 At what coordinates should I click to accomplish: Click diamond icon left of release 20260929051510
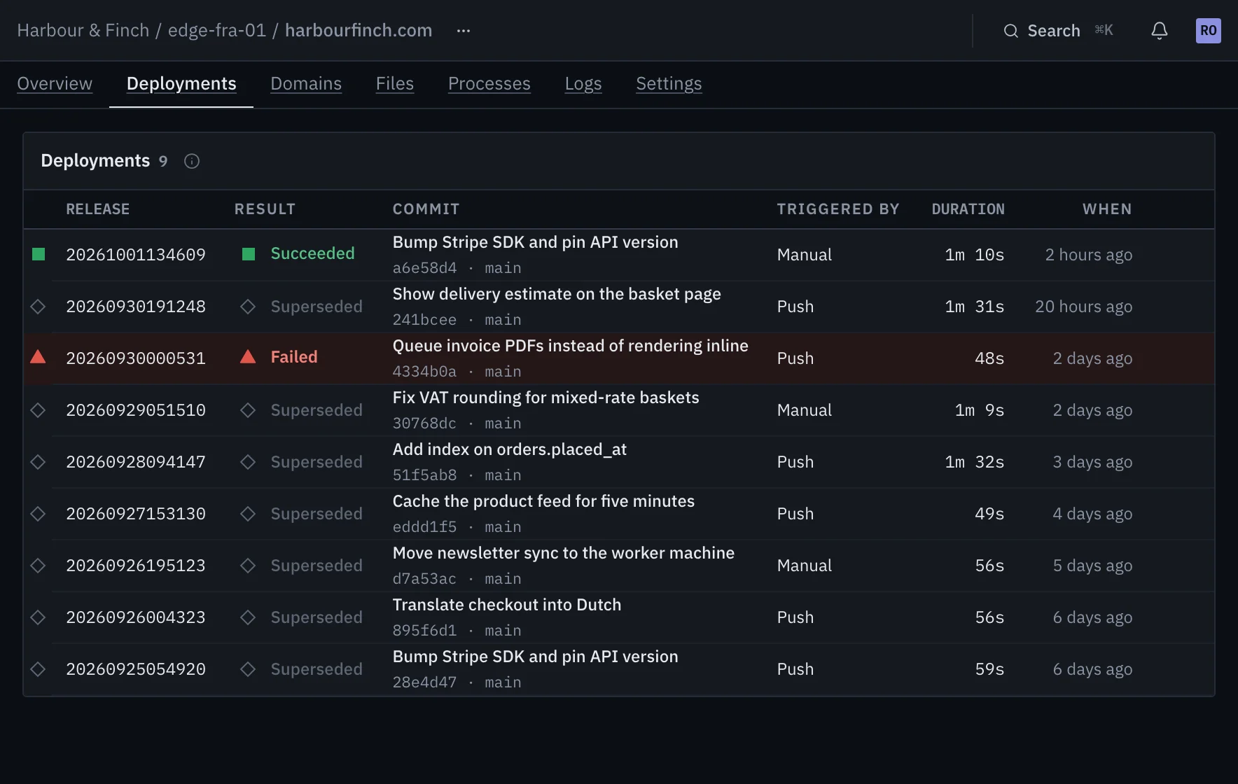click(x=39, y=410)
